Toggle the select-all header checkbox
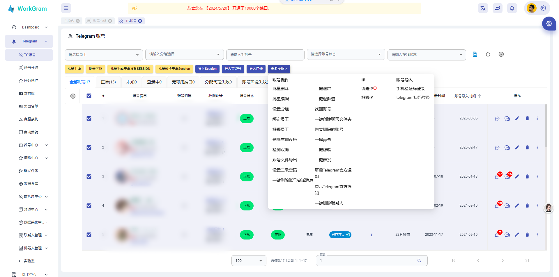Screen dimensions: 559x277 click(x=89, y=96)
